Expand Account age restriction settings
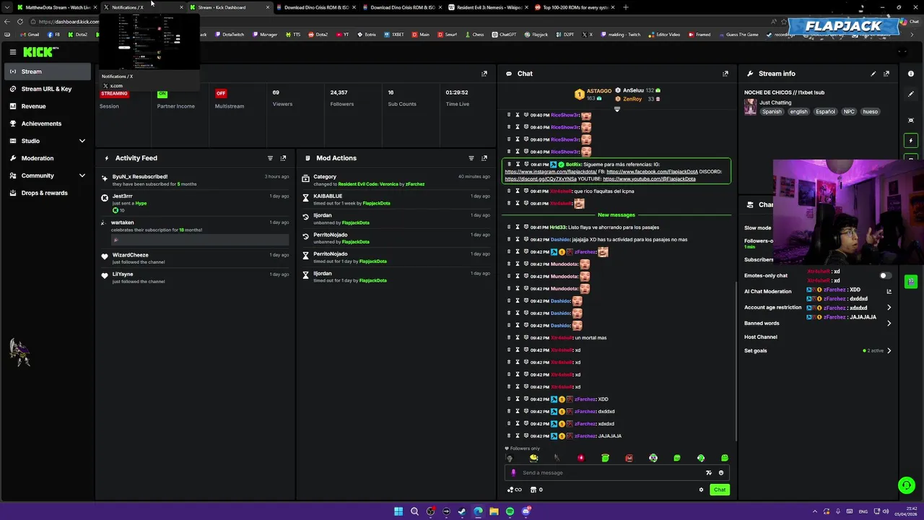Viewport: 924px width, 520px height. [889, 308]
